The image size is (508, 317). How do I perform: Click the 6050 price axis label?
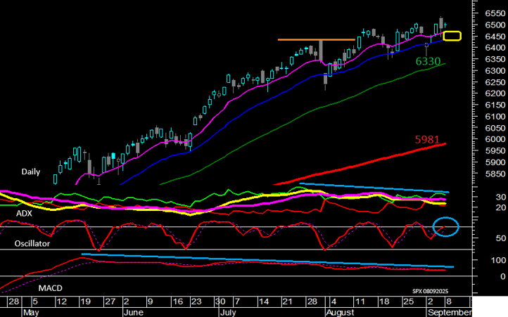tap(495, 128)
